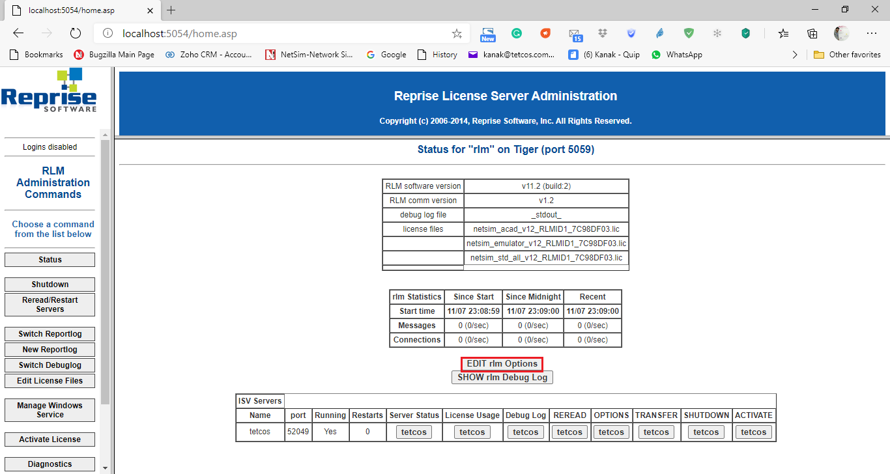Open the History bookmark

(x=437, y=55)
